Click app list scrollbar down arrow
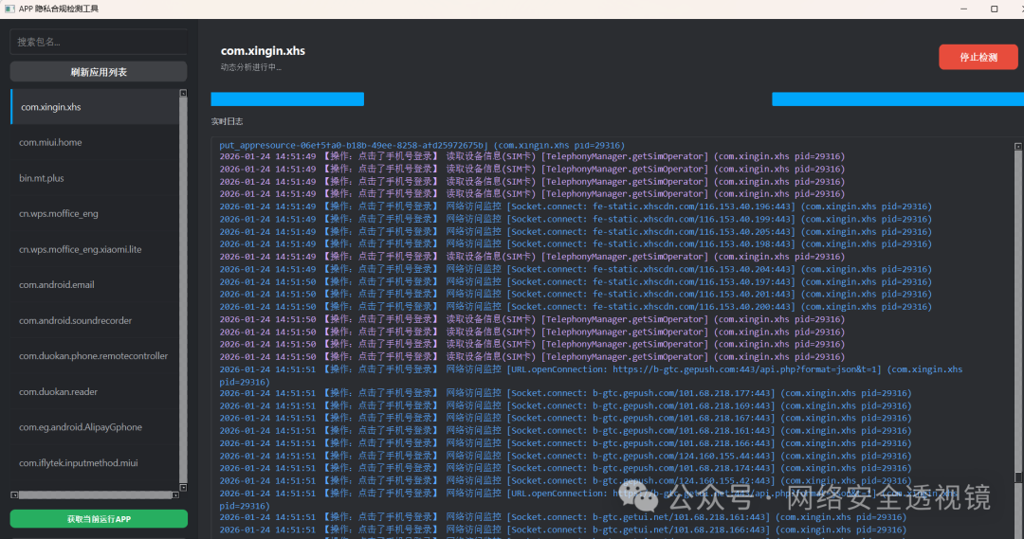The image size is (1024, 539). 184,488
